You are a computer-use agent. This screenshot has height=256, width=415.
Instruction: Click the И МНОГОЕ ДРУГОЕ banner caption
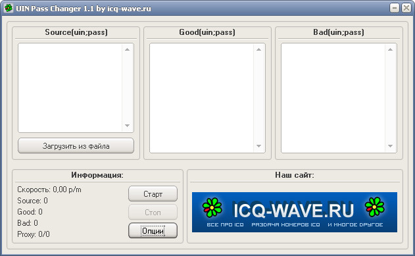click(x=355, y=225)
